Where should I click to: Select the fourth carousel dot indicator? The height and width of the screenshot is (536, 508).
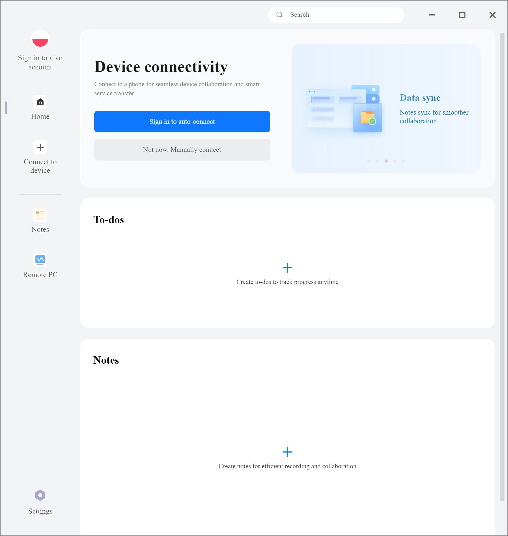pos(395,161)
